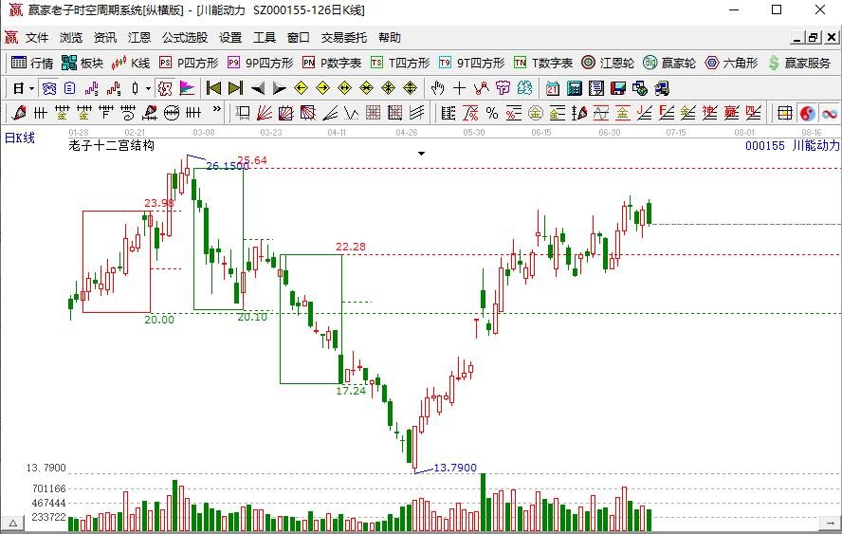
Task: Click the calculator icon in toolbar
Action: pos(575,88)
